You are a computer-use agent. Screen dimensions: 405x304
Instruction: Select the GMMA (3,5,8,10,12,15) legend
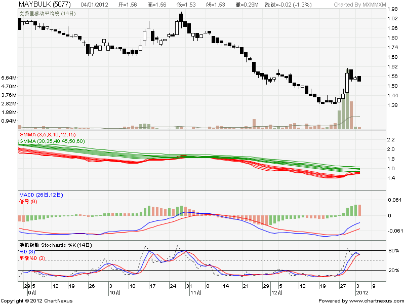[x=47, y=134]
